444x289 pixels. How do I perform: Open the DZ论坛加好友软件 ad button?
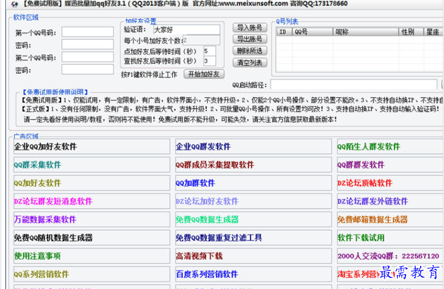[253, 201]
